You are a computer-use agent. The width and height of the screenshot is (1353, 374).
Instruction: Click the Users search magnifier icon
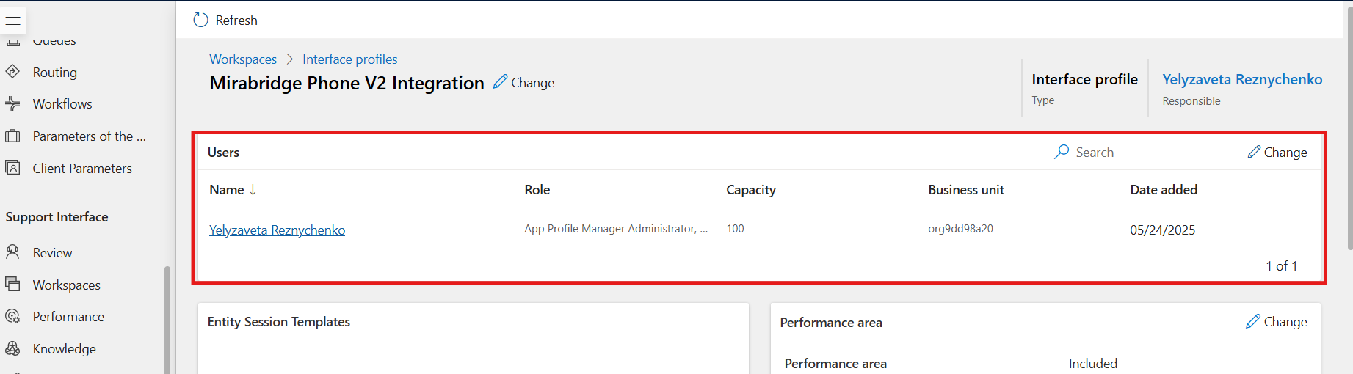1062,152
